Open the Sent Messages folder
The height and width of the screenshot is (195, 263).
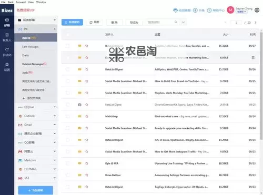[31, 47]
